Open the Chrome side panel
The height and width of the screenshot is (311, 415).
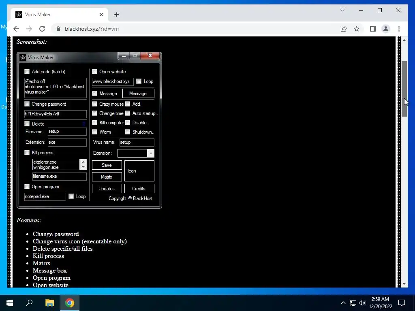[373, 29]
